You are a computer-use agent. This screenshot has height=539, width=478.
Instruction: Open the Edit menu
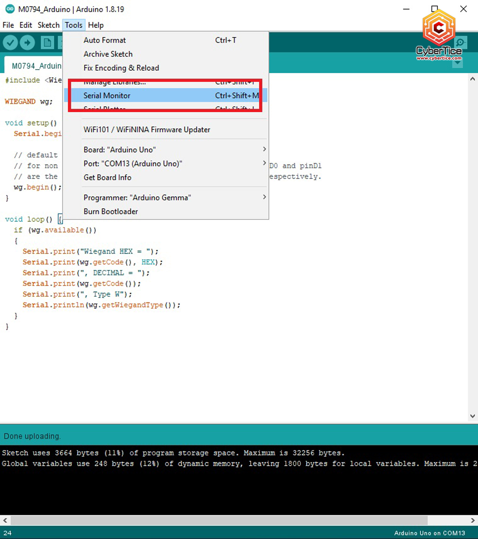click(x=25, y=25)
